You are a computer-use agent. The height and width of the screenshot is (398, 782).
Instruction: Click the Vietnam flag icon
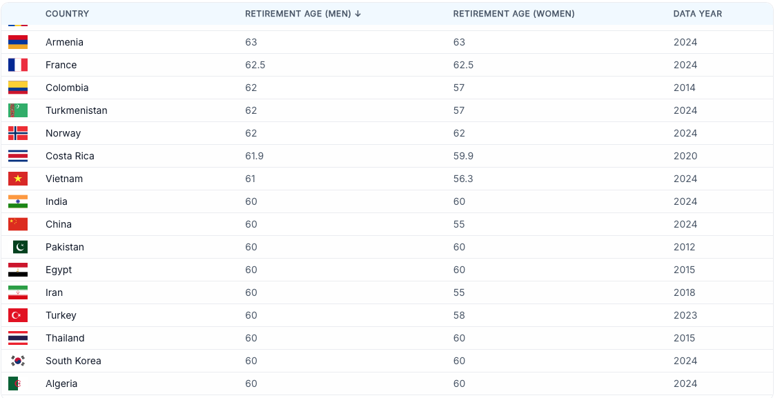click(18, 179)
